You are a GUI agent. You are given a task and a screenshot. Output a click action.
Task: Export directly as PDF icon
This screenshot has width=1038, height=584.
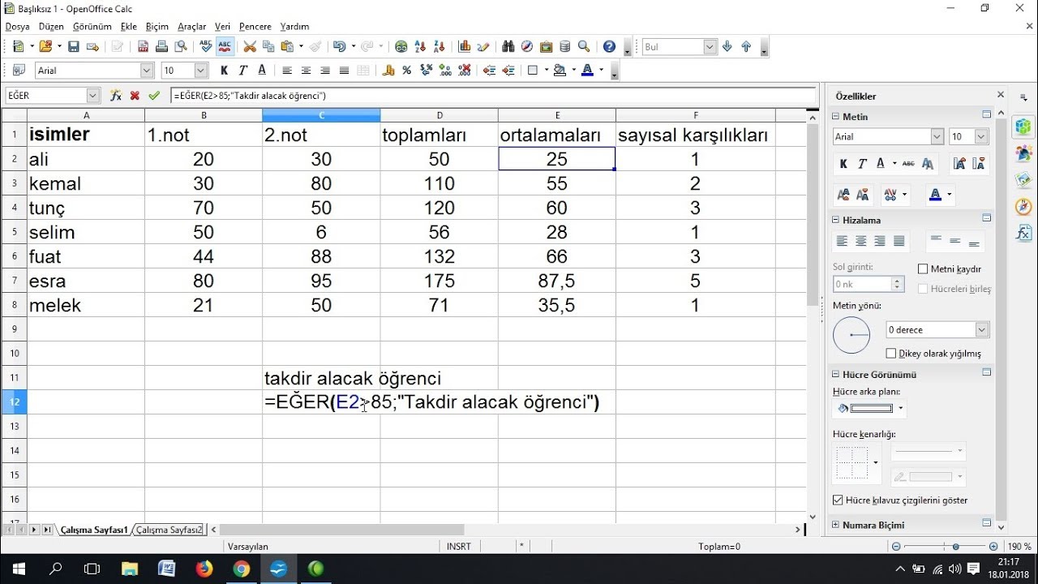tap(143, 47)
